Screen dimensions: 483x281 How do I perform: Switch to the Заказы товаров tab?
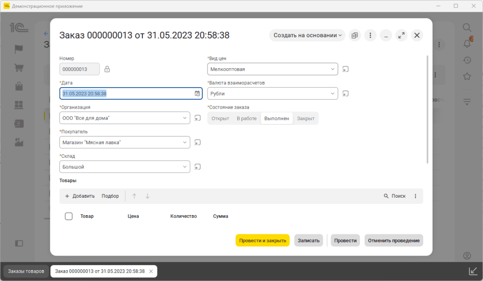pyautogui.click(x=26, y=271)
